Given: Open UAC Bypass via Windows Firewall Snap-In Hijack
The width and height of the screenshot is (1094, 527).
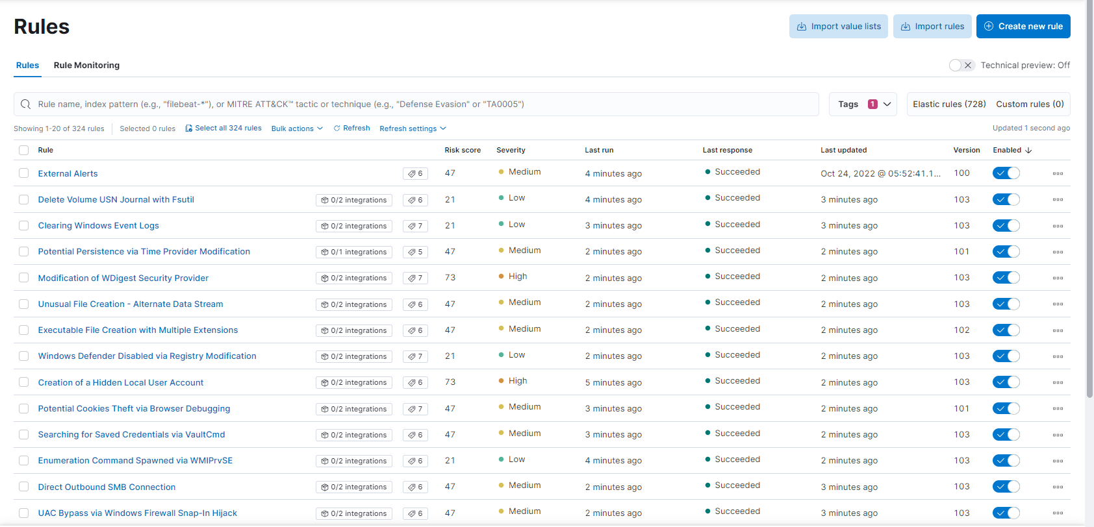Looking at the screenshot, I should [137, 513].
